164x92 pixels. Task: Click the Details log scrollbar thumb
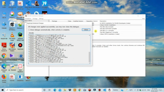(x=89, y=57)
